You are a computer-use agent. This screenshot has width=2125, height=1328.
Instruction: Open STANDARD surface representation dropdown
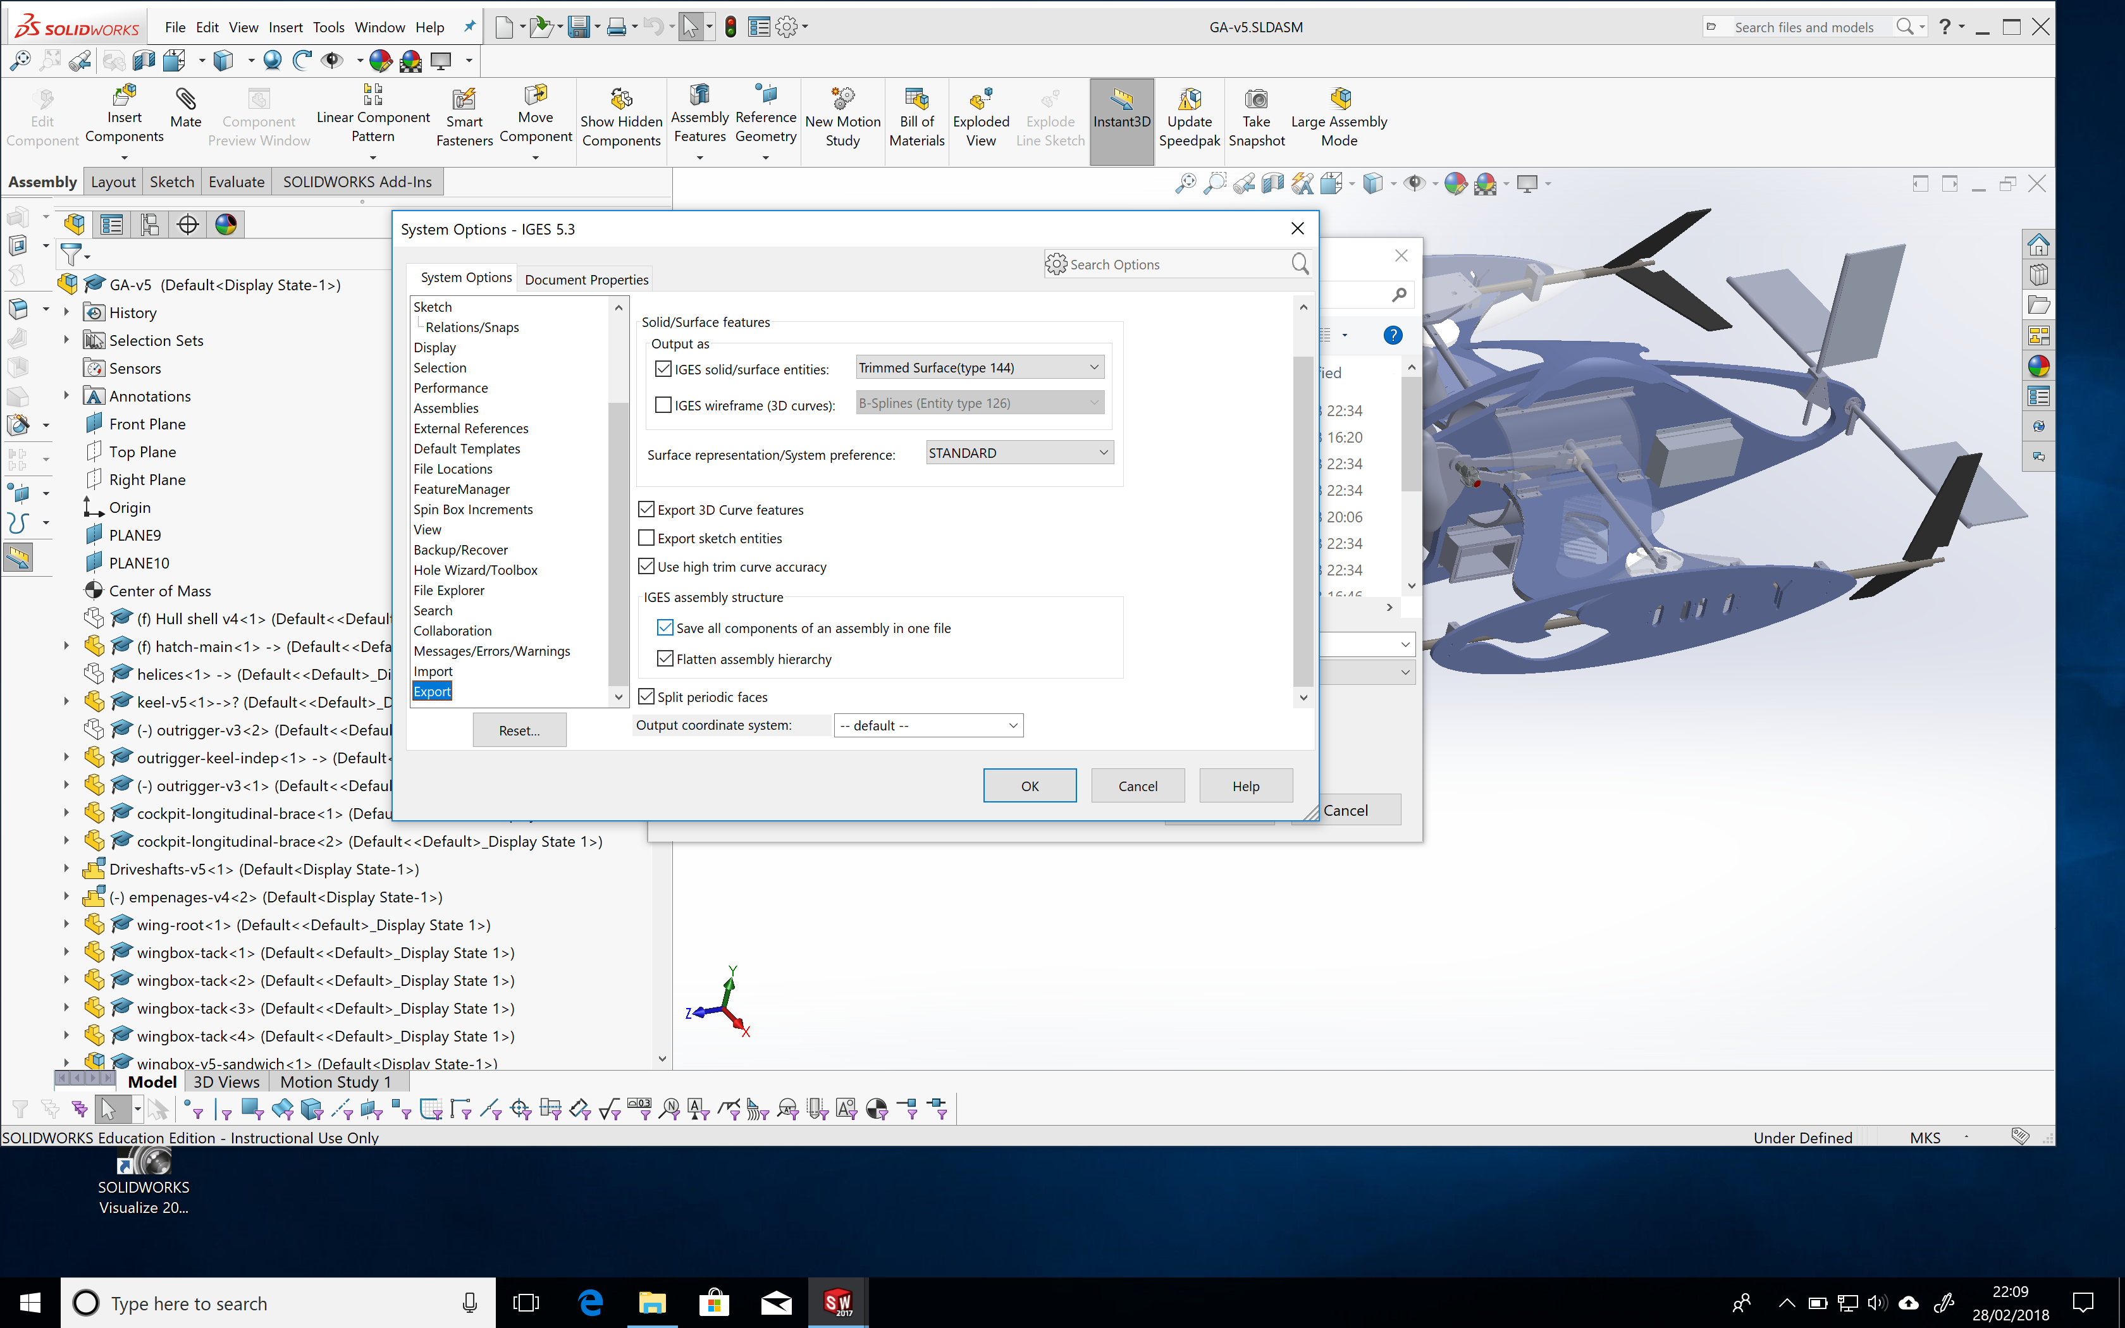1019,452
